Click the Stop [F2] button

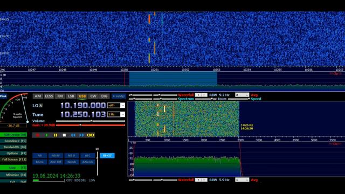13,168
